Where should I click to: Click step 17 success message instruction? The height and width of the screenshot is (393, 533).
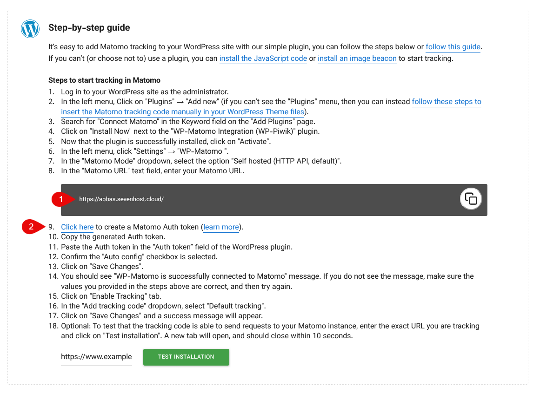[162, 316]
